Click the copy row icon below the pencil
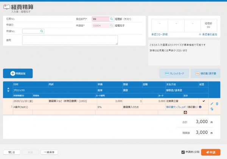This screenshot has width=227, height=159. [x=212, y=109]
